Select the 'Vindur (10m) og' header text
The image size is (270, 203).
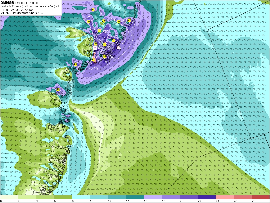pos(28,3)
